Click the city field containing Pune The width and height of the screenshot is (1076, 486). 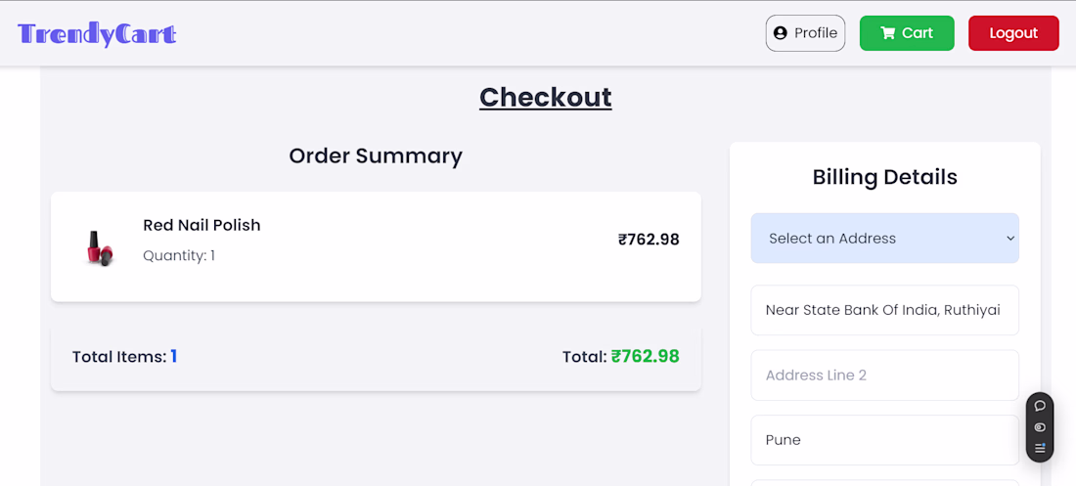(884, 440)
